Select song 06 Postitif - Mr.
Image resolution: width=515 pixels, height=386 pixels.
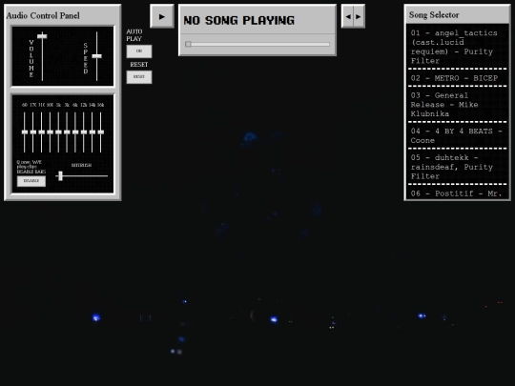[457, 193]
